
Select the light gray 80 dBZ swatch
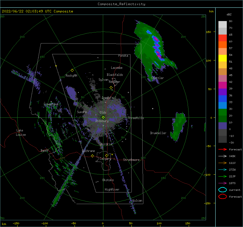point(222,25)
